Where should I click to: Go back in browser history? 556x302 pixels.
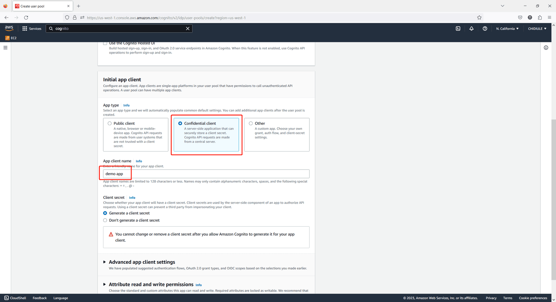(6, 17)
